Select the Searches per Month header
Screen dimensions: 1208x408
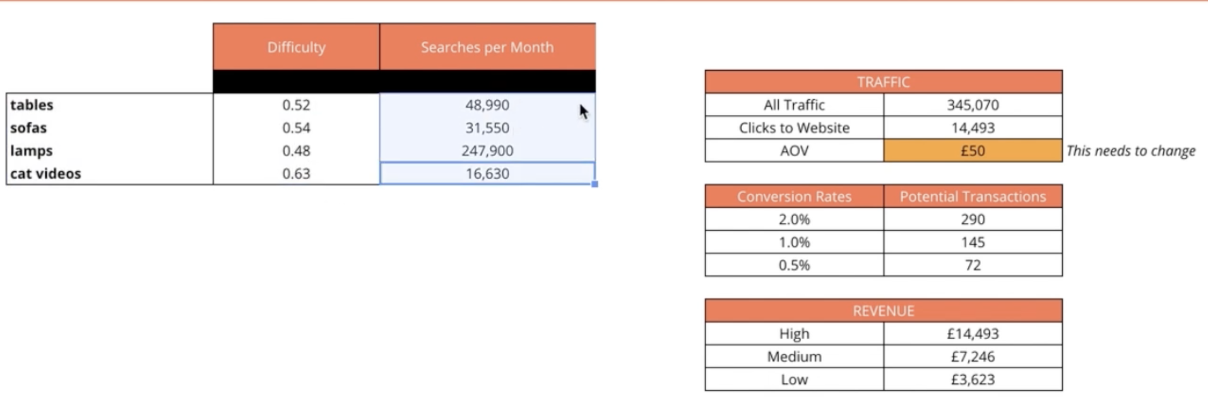pos(487,47)
